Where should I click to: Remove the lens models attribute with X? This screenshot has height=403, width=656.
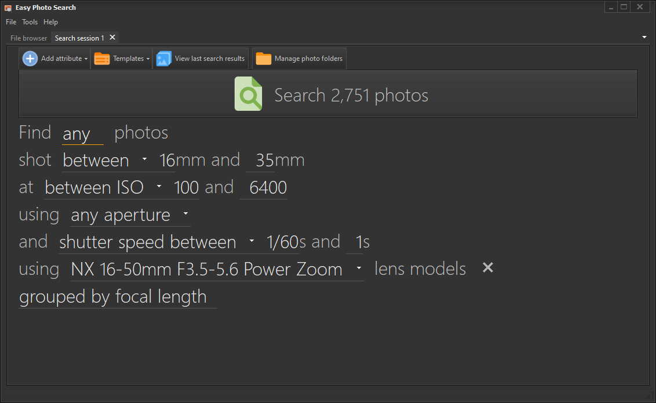[x=488, y=268]
